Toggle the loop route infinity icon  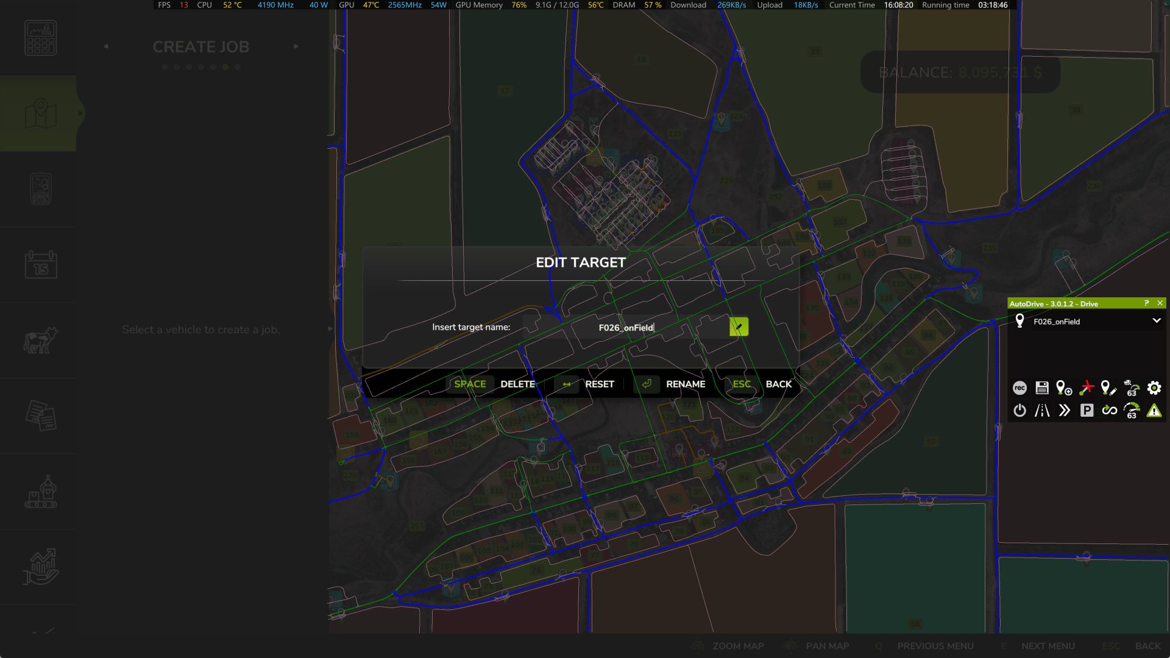tap(1109, 411)
